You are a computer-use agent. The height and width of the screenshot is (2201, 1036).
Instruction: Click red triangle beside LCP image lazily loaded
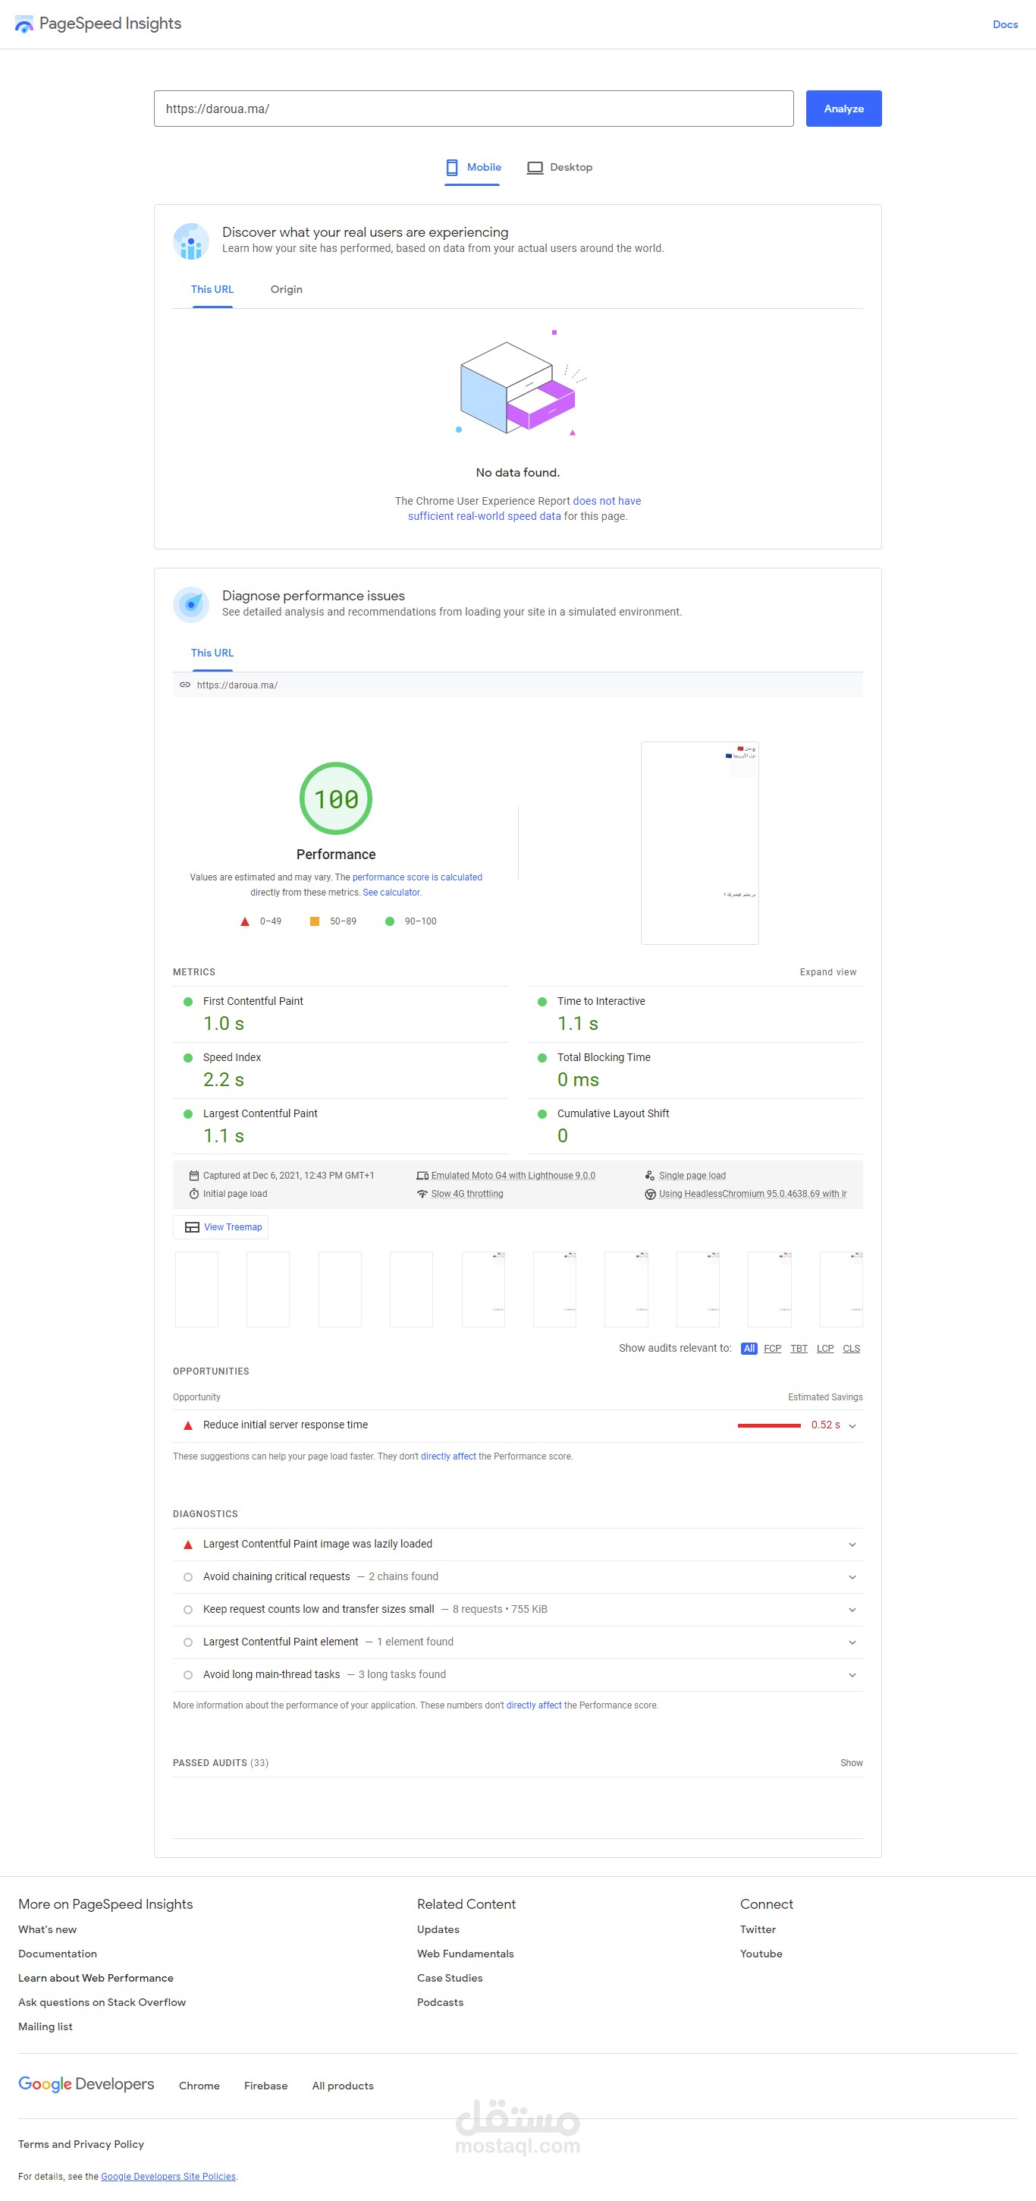coord(188,1544)
